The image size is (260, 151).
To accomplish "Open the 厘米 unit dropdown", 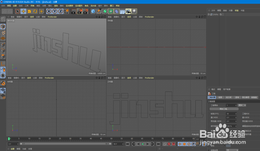I will point(242,105).
